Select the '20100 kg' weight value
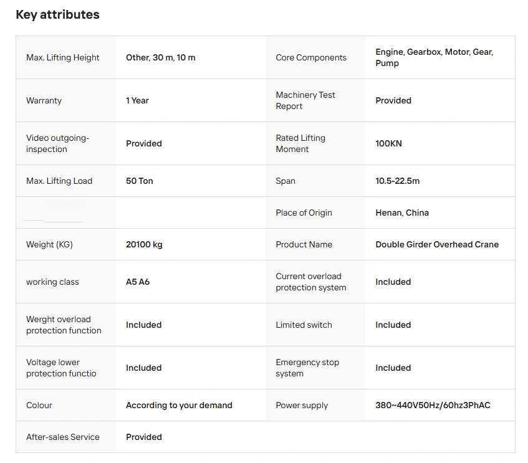The height and width of the screenshot is (463, 528). (x=144, y=244)
